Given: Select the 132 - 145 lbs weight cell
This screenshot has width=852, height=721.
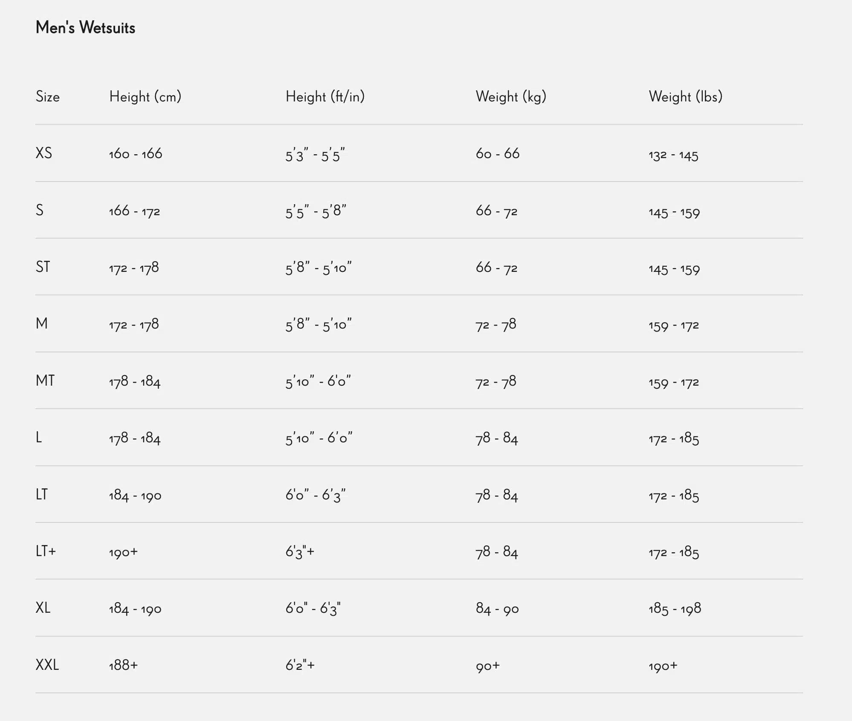Looking at the screenshot, I should click(673, 155).
